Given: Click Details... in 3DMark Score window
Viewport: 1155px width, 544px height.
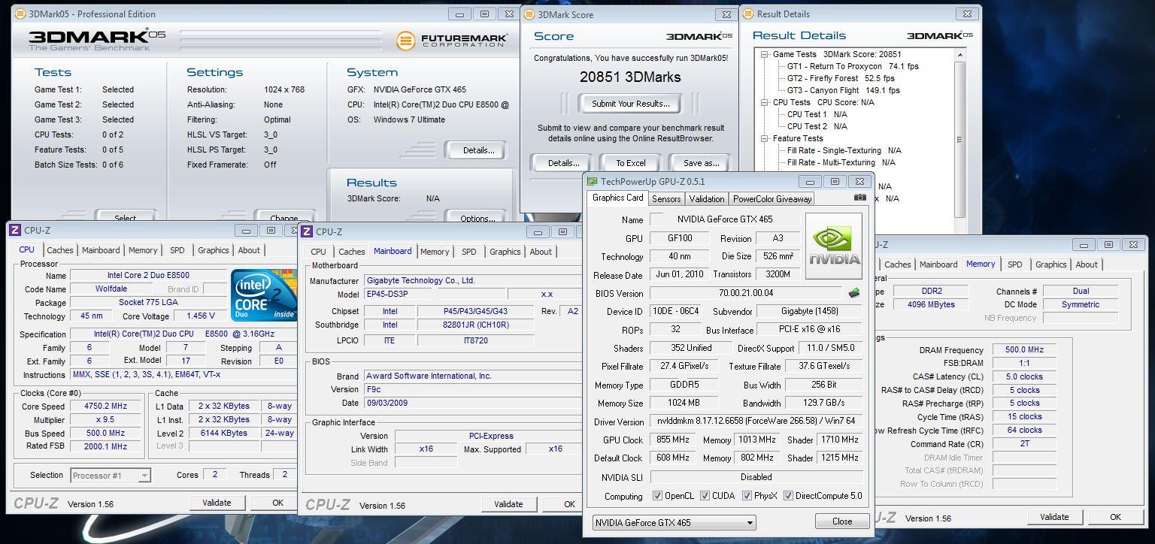Looking at the screenshot, I should coord(563,163).
